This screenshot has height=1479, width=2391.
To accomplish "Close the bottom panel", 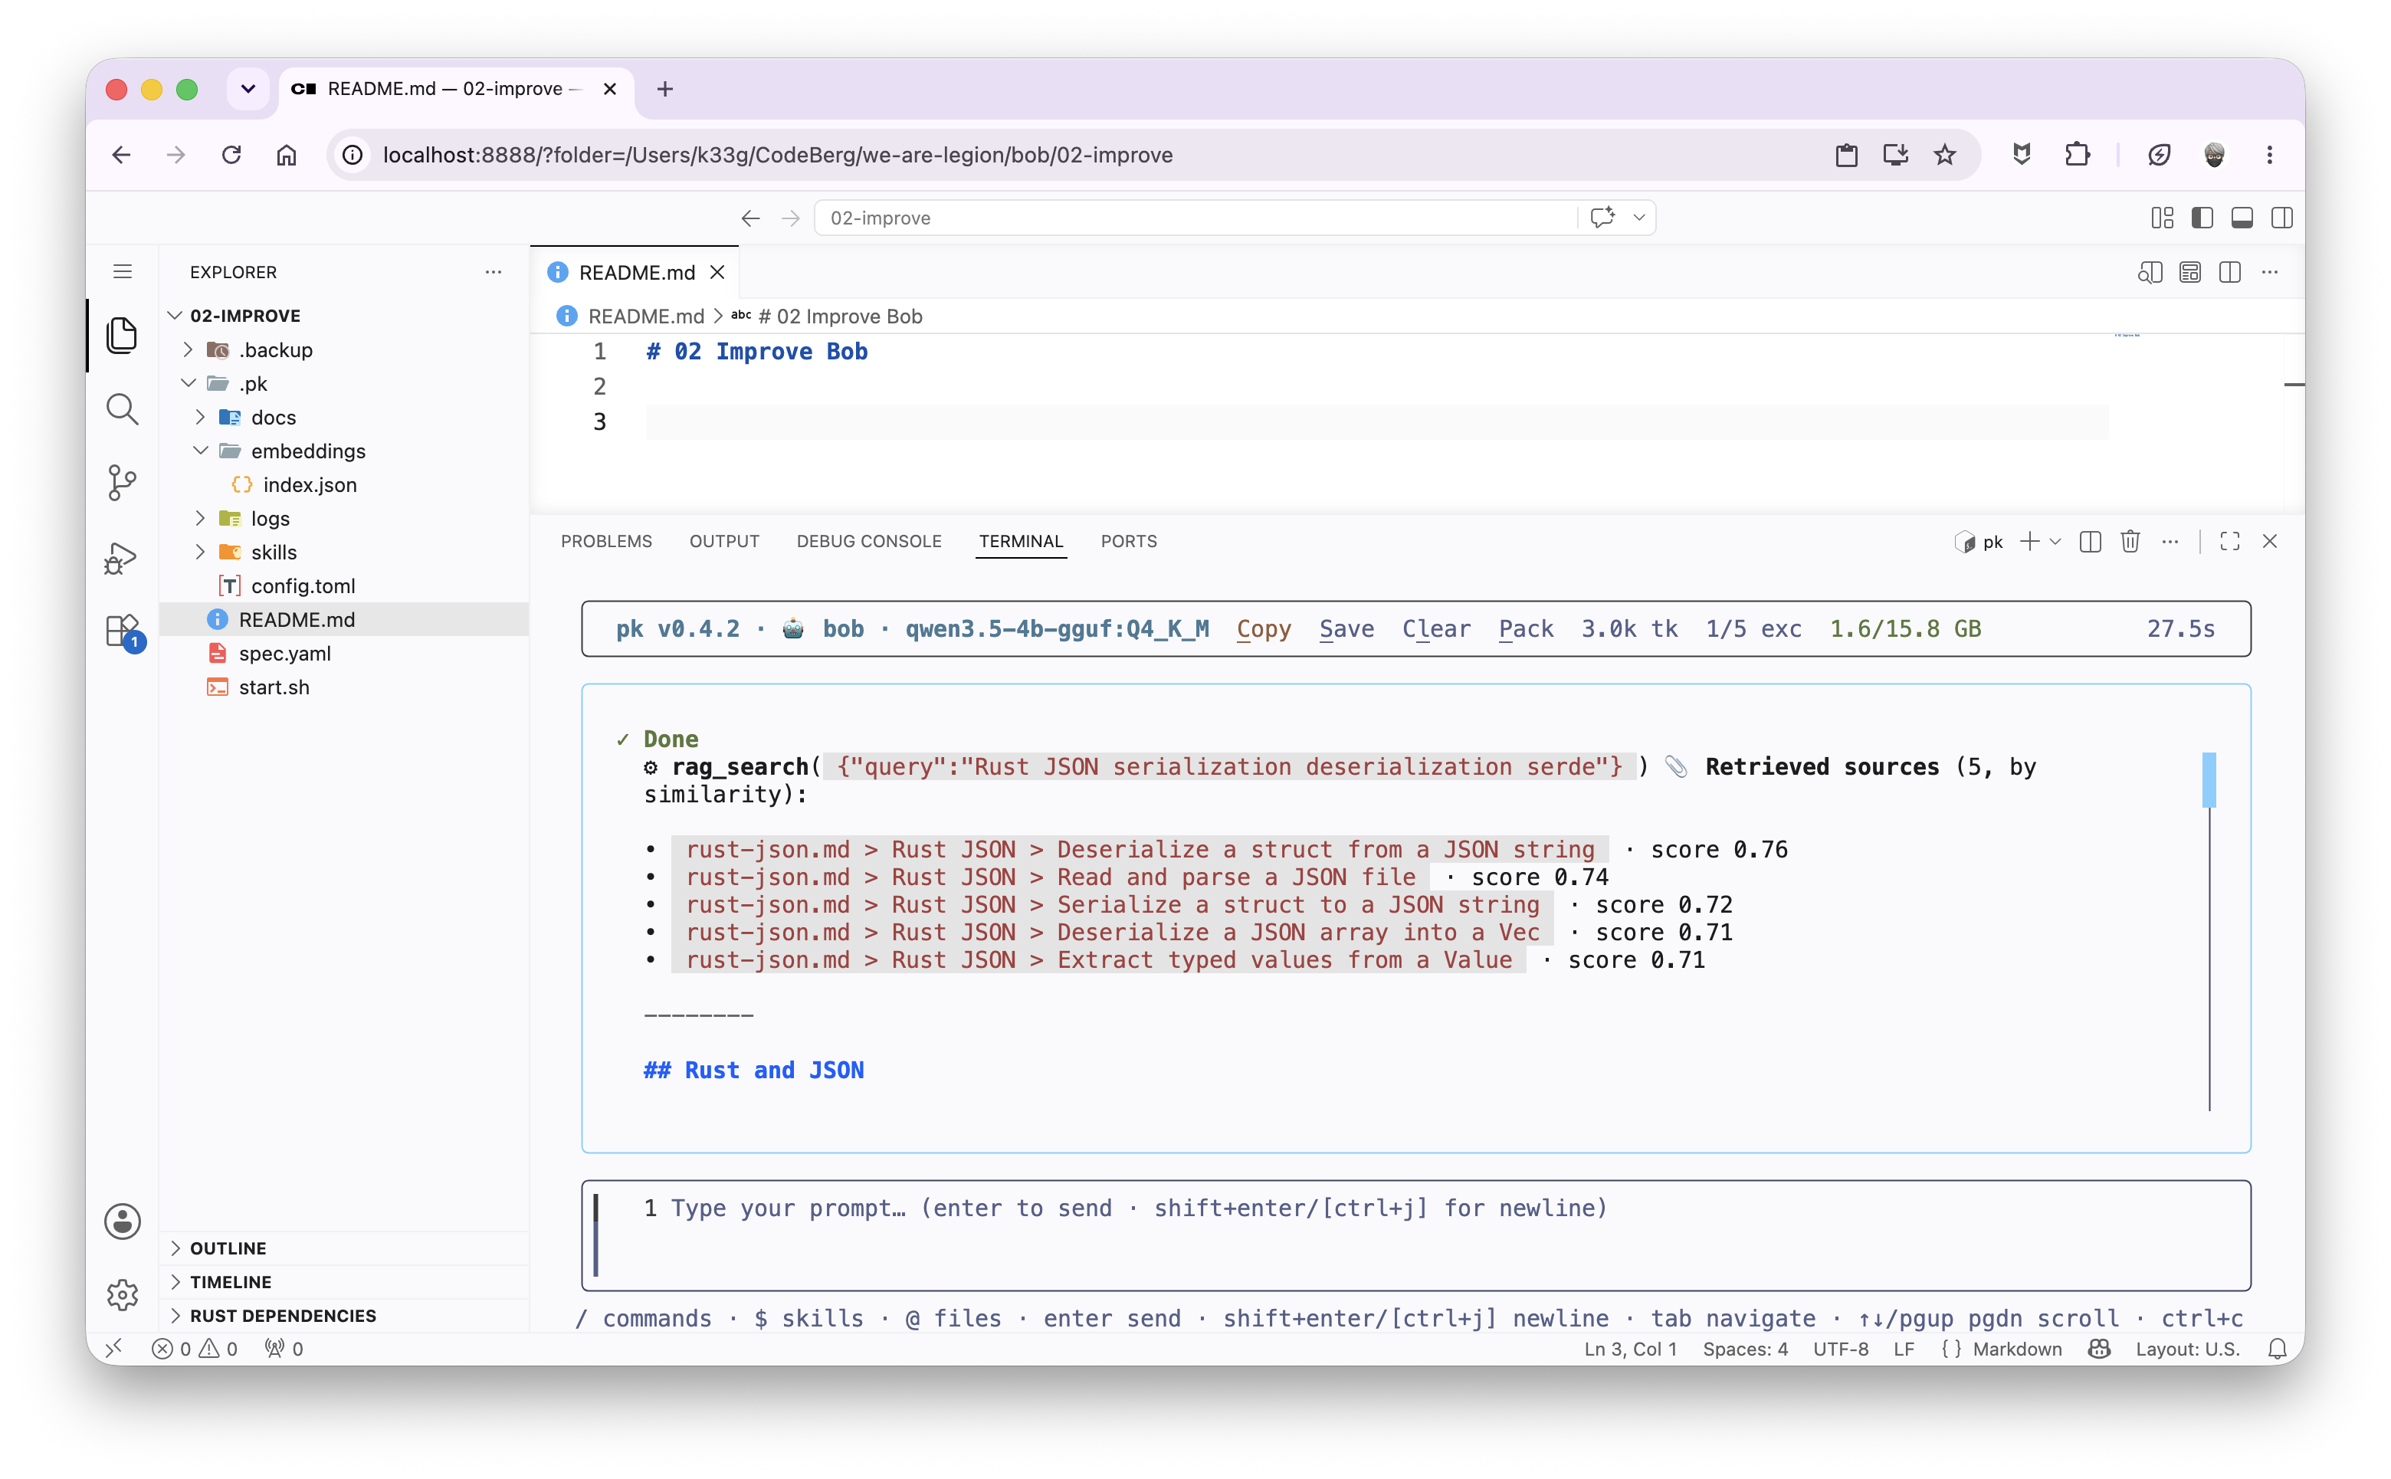I will (x=2270, y=541).
